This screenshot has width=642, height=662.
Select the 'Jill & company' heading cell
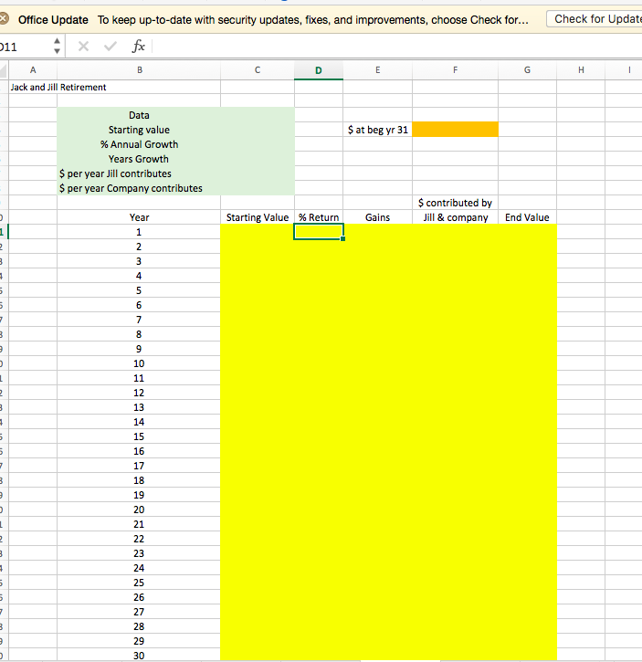point(455,217)
